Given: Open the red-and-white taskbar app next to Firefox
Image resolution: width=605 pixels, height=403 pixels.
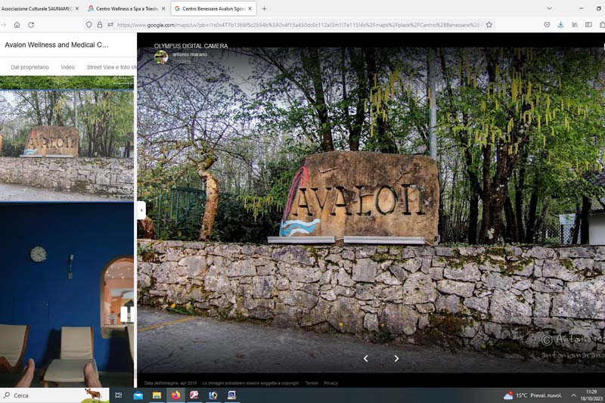Looking at the screenshot, I should pyautogui.click(x=194, y=395).
